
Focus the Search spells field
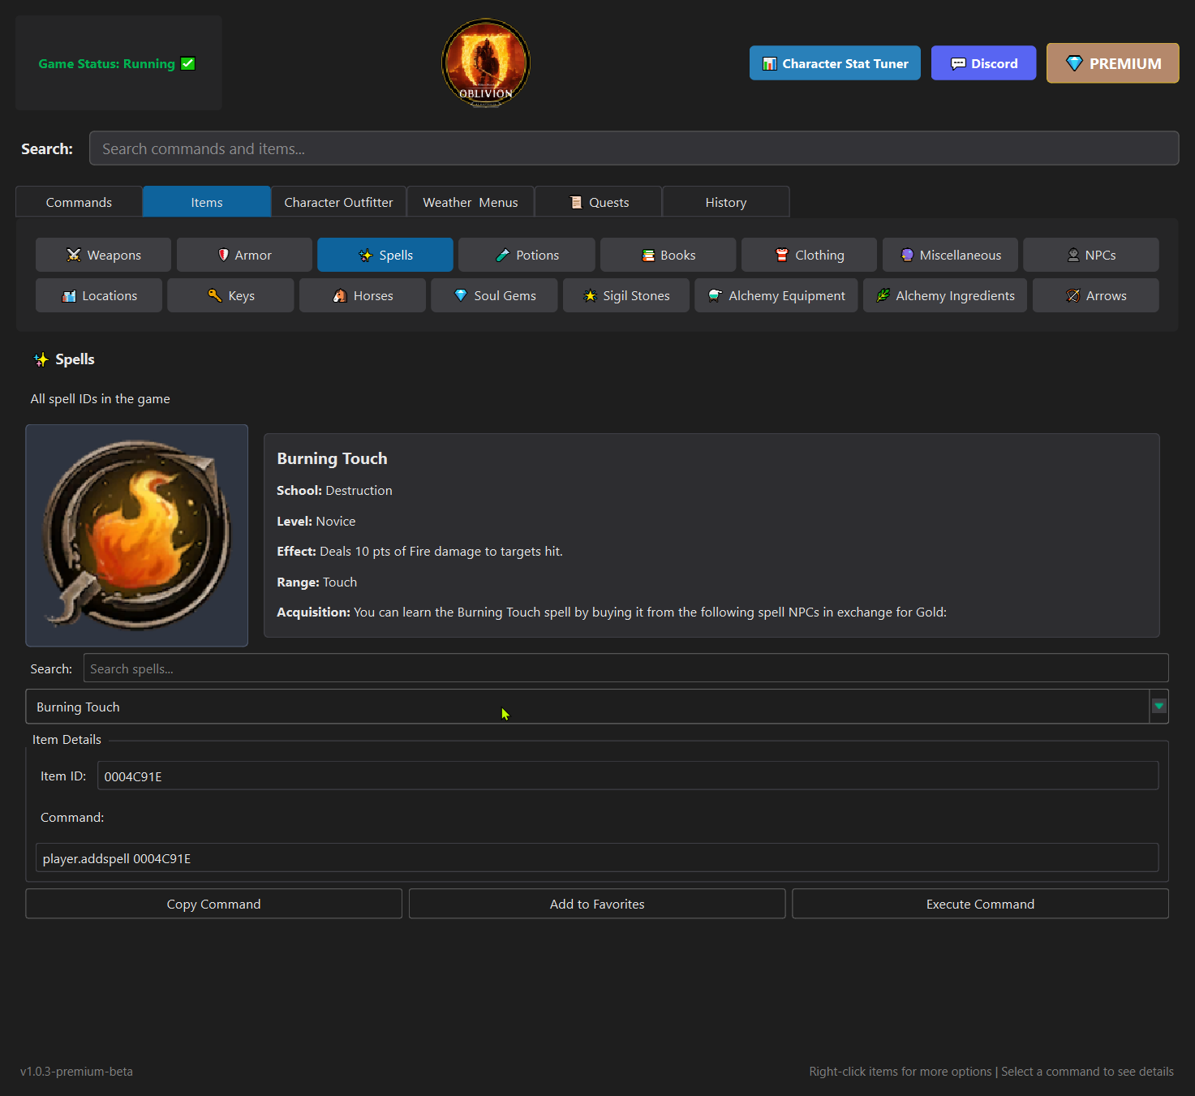pyautogui.click(x=625, y=668)
